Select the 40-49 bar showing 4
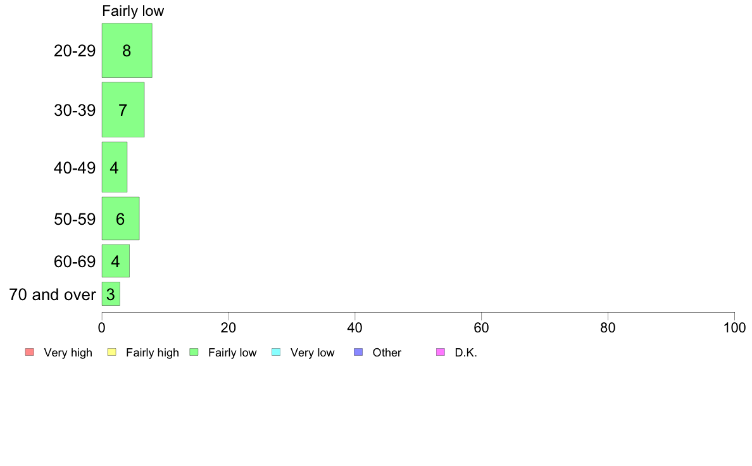 pyautogui.click(x=115, y=167)
